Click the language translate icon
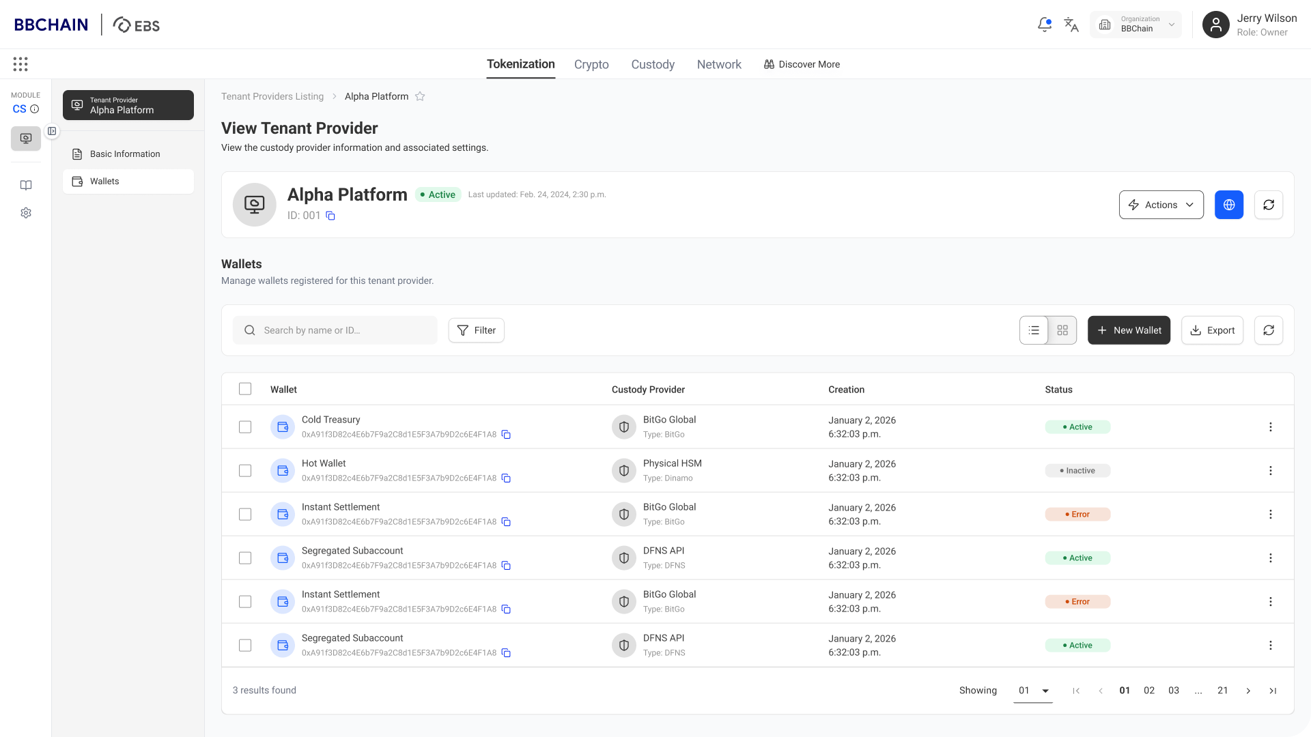The height and width of the screenshot is (737, 1311). tap(1071, 25)
